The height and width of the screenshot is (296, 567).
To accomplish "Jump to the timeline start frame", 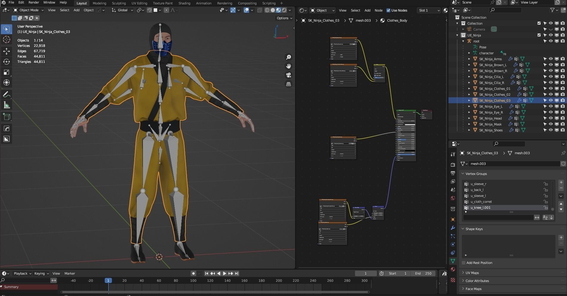I will pyautogui.click(x=207, y=273).
